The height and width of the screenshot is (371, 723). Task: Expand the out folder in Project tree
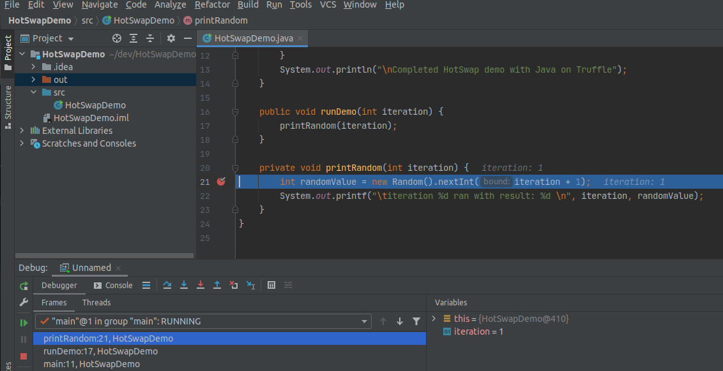pyautogui.click(x=34, y=80)
